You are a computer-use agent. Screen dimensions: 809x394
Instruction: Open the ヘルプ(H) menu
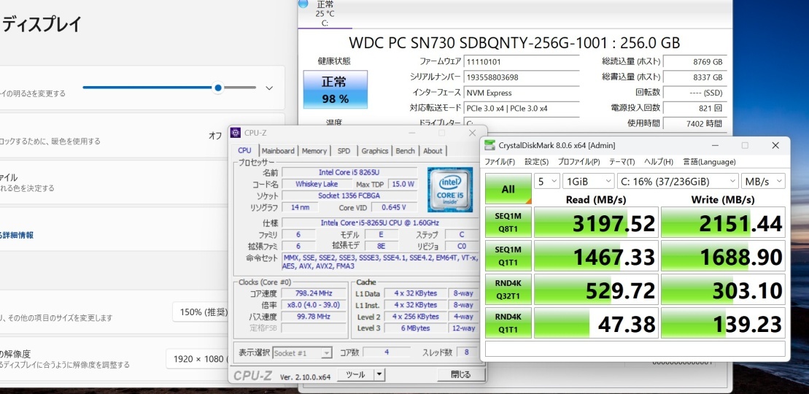pyautogui.click(x=659, y=162)
